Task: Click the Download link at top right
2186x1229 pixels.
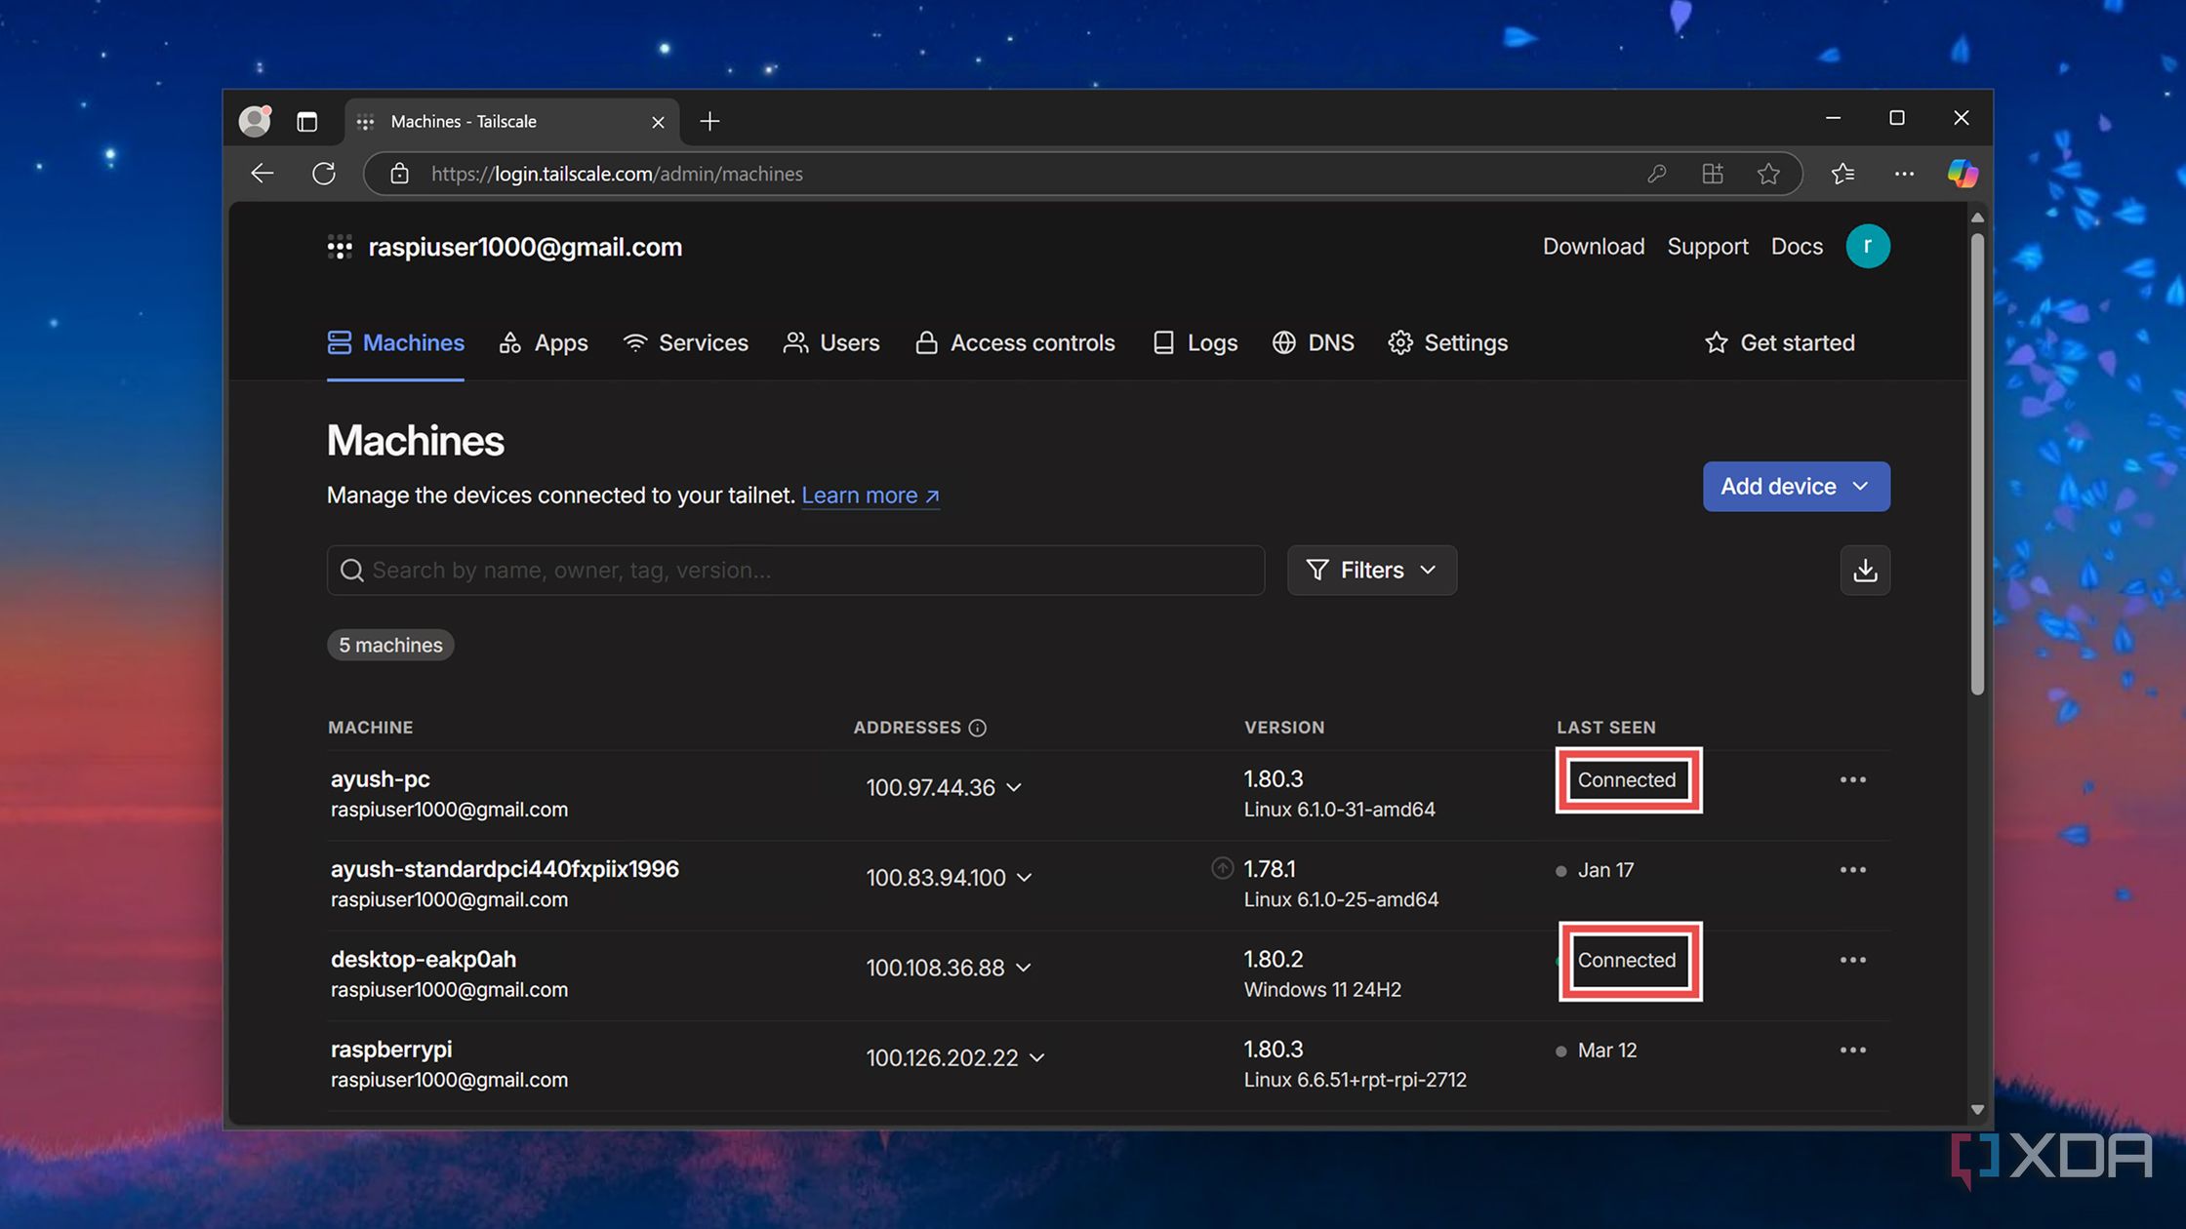Action: [x=1593, y=246]
